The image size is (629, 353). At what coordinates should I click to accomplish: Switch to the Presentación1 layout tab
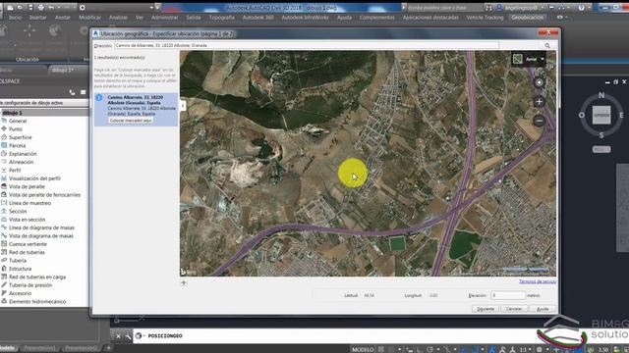tap(39, 349)
